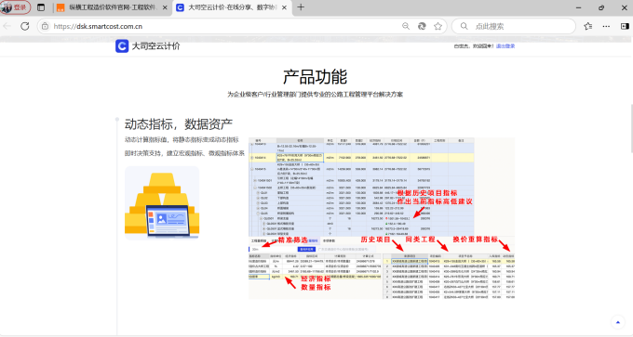This screenshot has height=337, width=633.
Task: Open the indicator spreadsheet feature screenshot
Action: 382,218
